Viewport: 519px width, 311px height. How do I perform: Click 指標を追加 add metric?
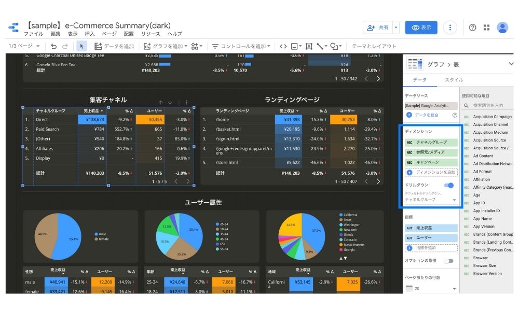431,248
